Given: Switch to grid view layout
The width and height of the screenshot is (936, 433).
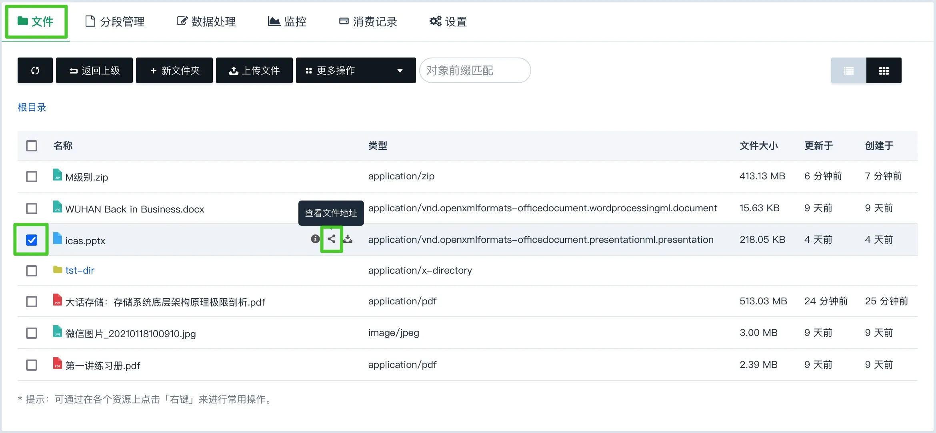Looking at the screenshot, I should pos(884,70).
